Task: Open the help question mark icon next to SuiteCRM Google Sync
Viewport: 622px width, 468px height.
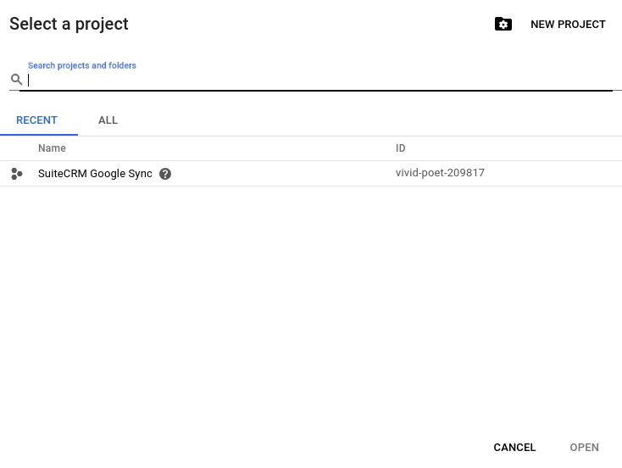Action: (165, 174)
